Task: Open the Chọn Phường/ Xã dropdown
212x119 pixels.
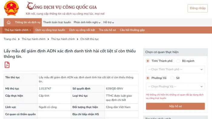Action: point(175,86)
